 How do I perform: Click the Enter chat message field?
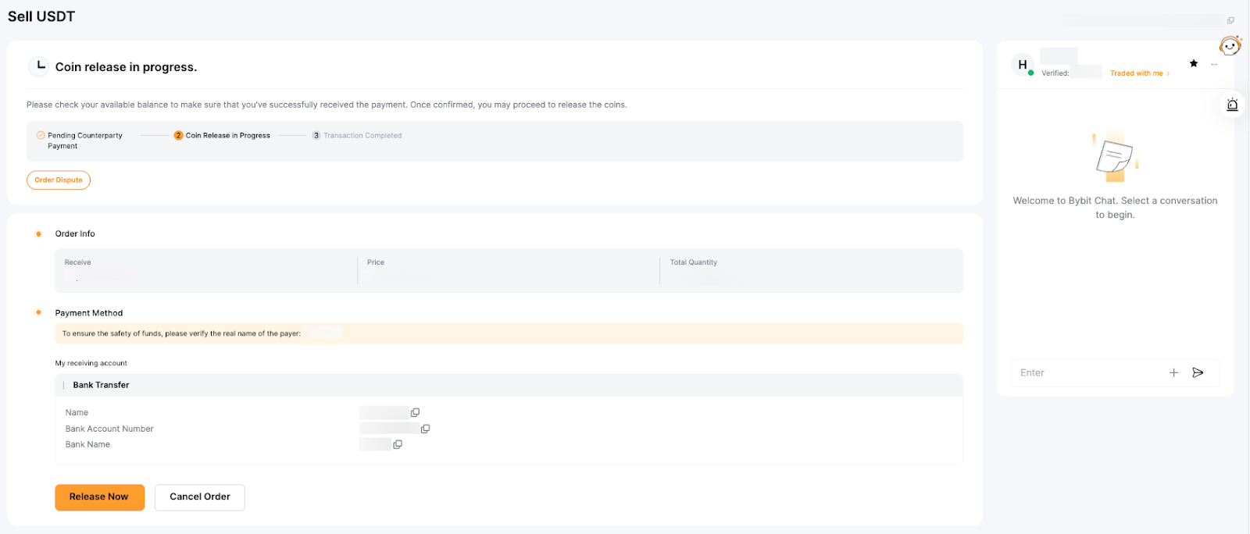click(x=1086, y=373)
